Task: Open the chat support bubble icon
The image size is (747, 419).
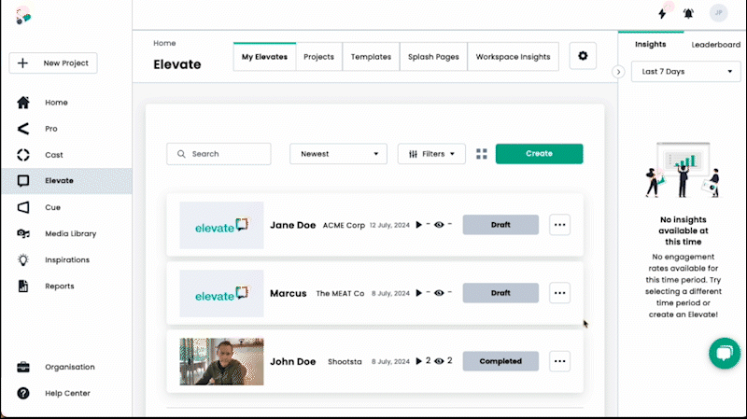Action: click(x=723, y=354)
